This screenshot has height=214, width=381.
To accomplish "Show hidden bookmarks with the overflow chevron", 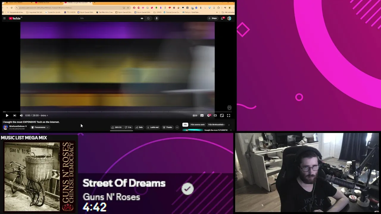I will [x=217, y=12].
